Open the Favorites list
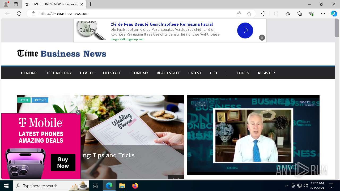The image size is (340, 191). click(x=288, y=14)
